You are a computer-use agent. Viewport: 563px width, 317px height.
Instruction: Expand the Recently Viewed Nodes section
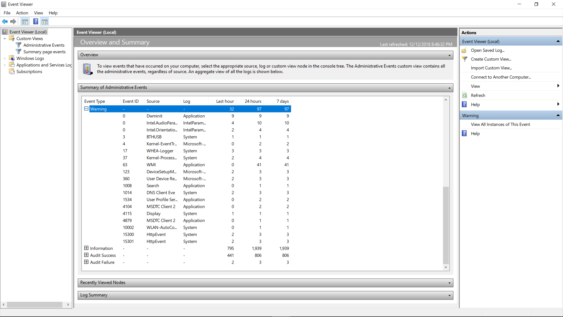[x=449, y=283]
